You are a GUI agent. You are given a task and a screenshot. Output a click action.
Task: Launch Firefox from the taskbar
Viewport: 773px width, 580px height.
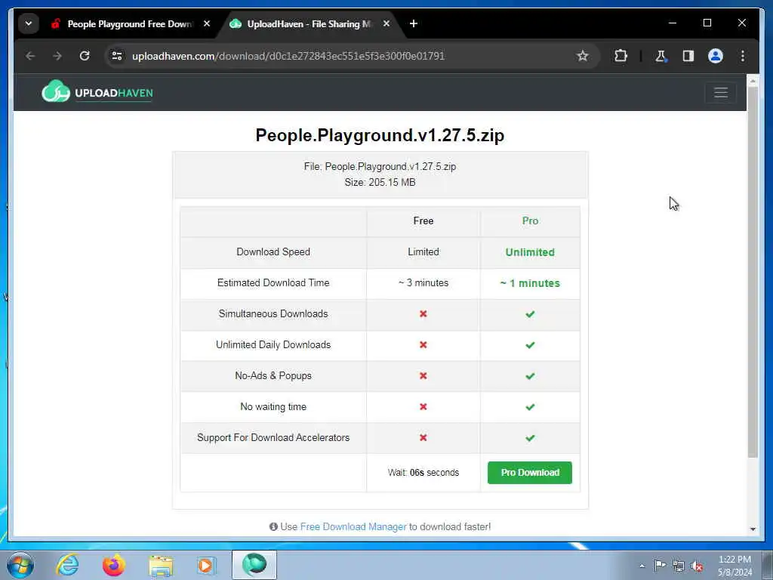point(114,565)
